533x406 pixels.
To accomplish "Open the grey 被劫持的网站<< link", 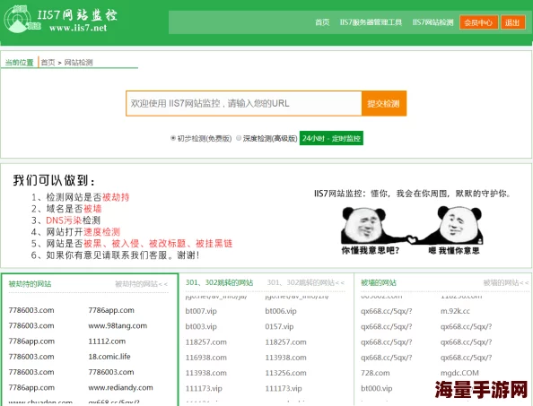I will click(x=142, y=284).
